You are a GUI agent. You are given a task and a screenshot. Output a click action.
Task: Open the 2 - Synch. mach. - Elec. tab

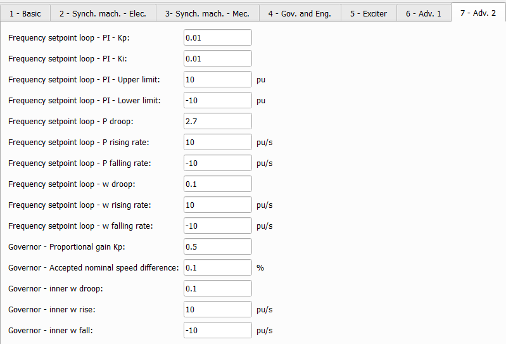103,13
